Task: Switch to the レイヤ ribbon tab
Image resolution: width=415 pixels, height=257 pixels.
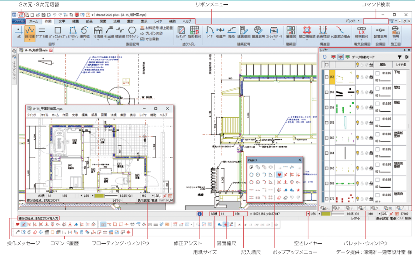Action: 158,21
